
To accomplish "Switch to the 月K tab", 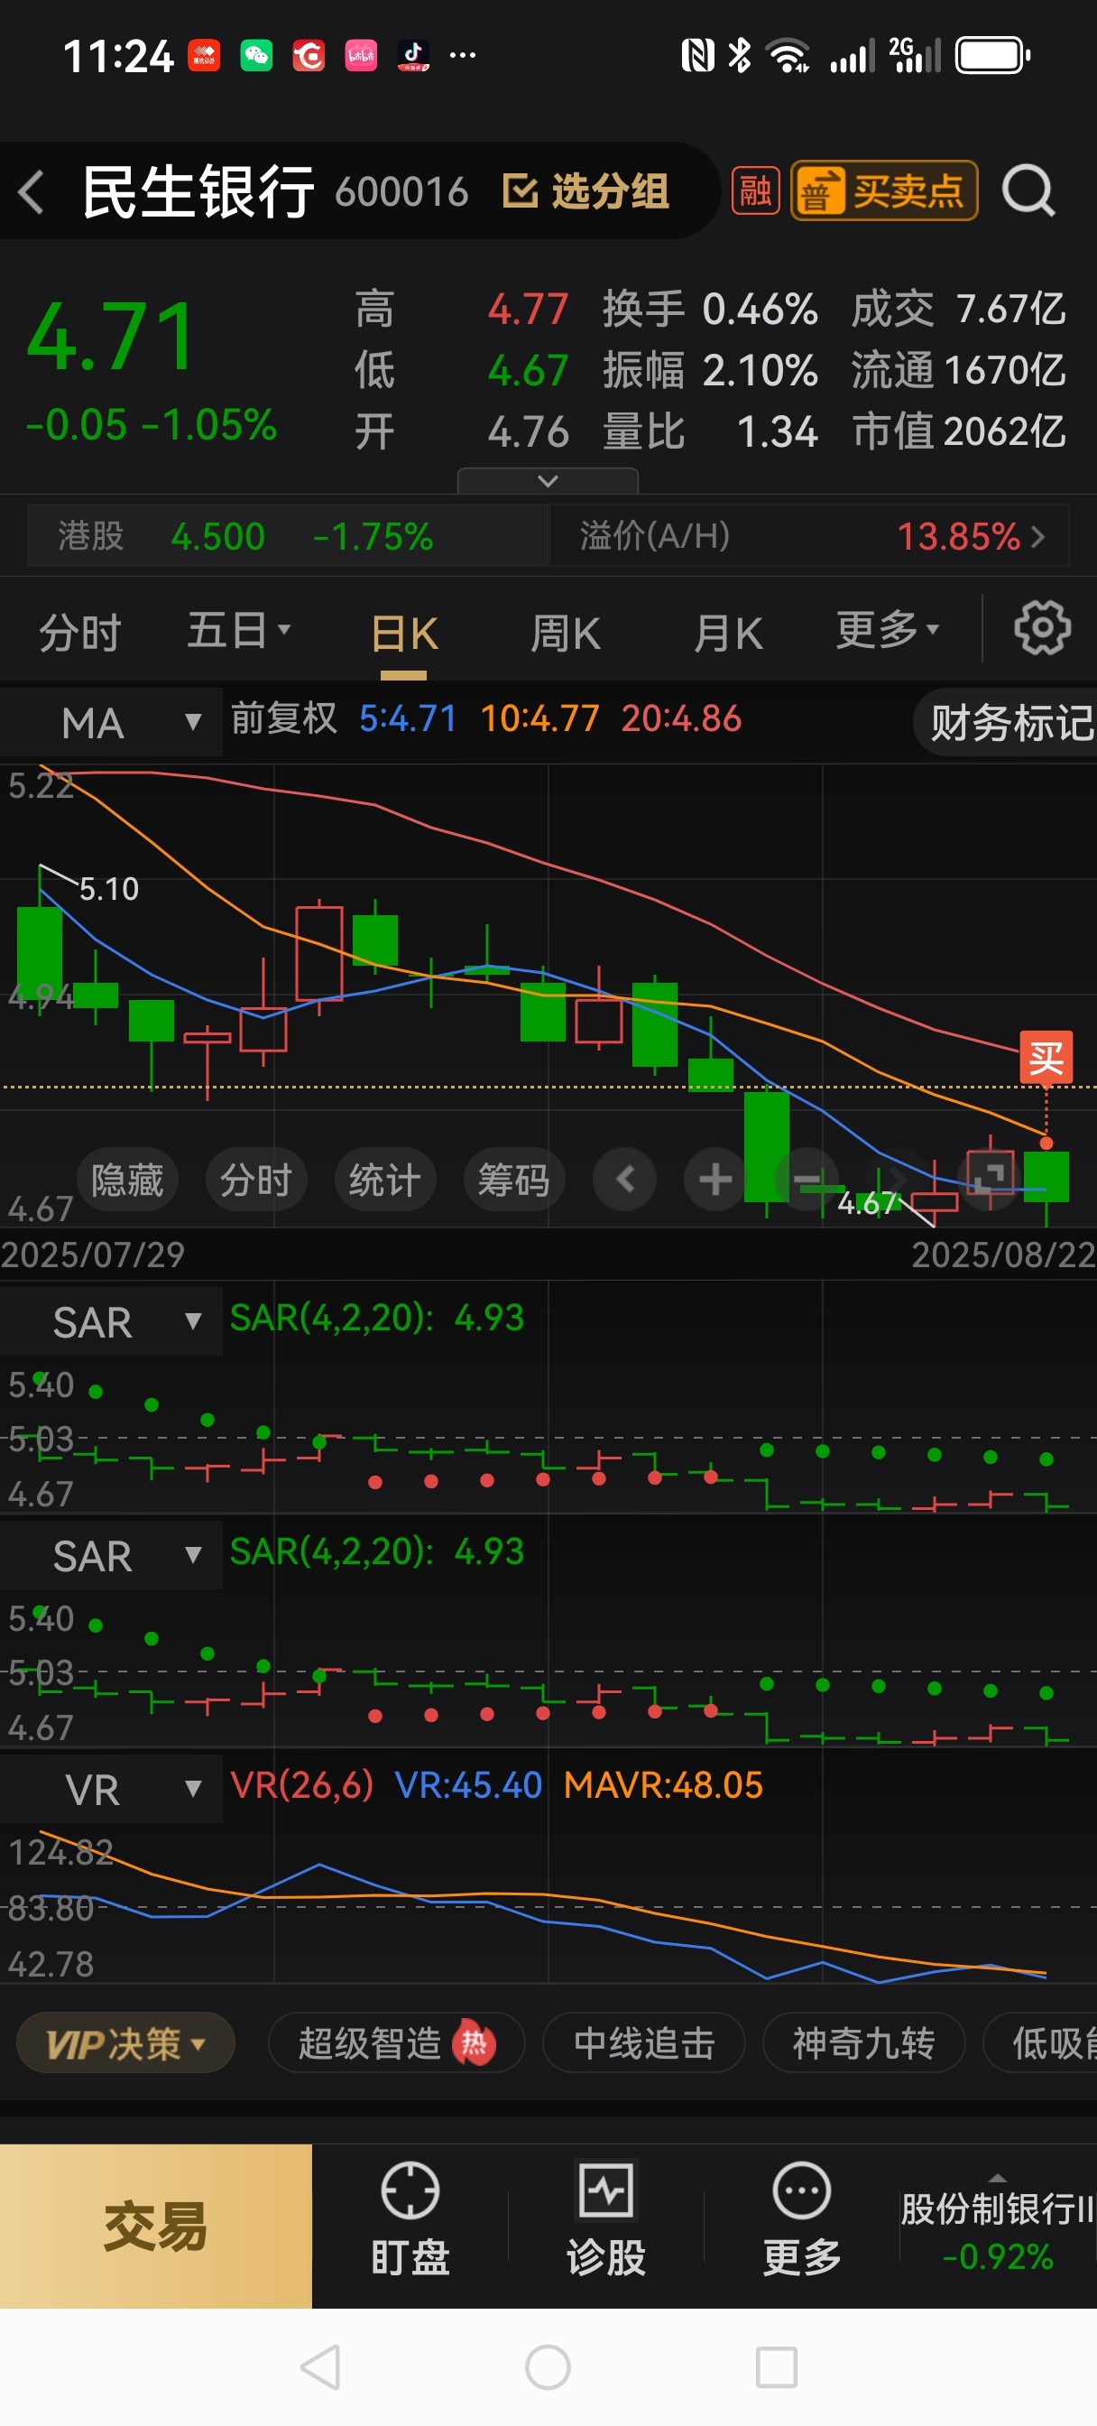I will pos(728,633).
